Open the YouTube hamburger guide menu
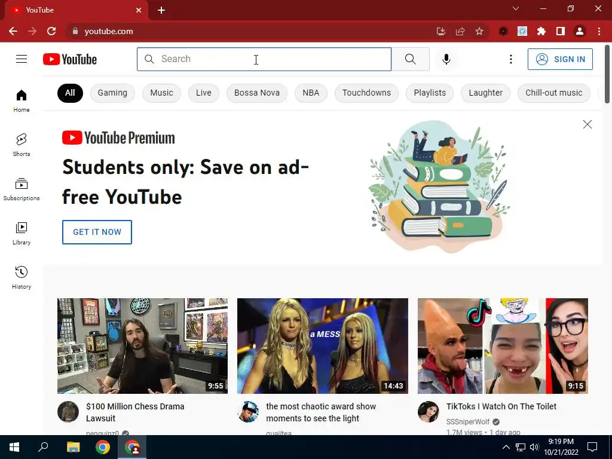612x459 pixels. (22, 59)
